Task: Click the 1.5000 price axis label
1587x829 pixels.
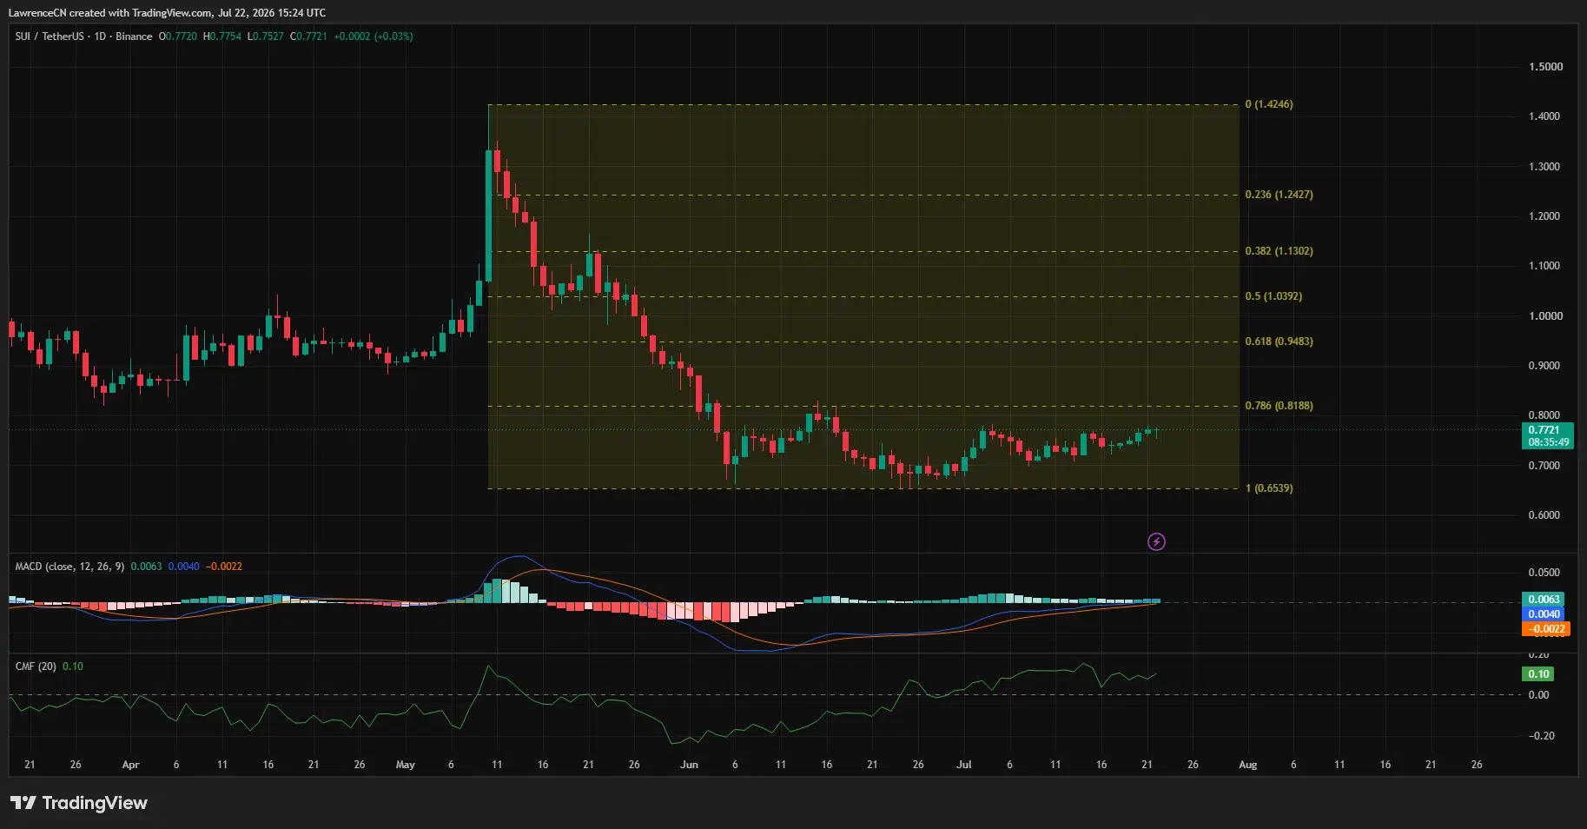Action: (x=1545, y=67)
